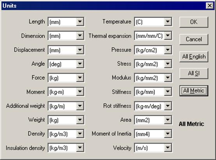
Task: Expand the Angle units dropdown
Action: [x=80, y=64]
